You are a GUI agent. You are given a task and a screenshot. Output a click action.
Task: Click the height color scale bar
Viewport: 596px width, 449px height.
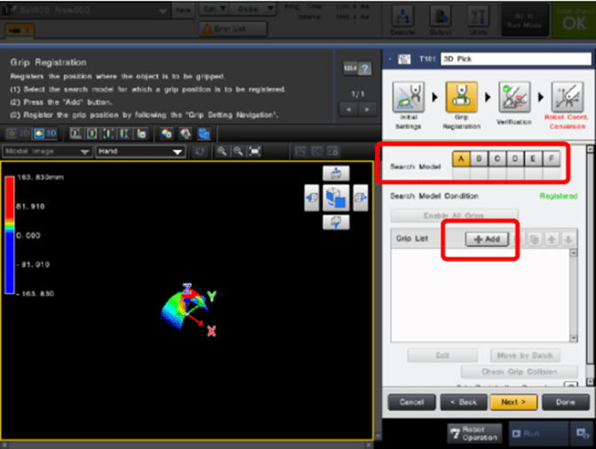(x=10, y=234)
